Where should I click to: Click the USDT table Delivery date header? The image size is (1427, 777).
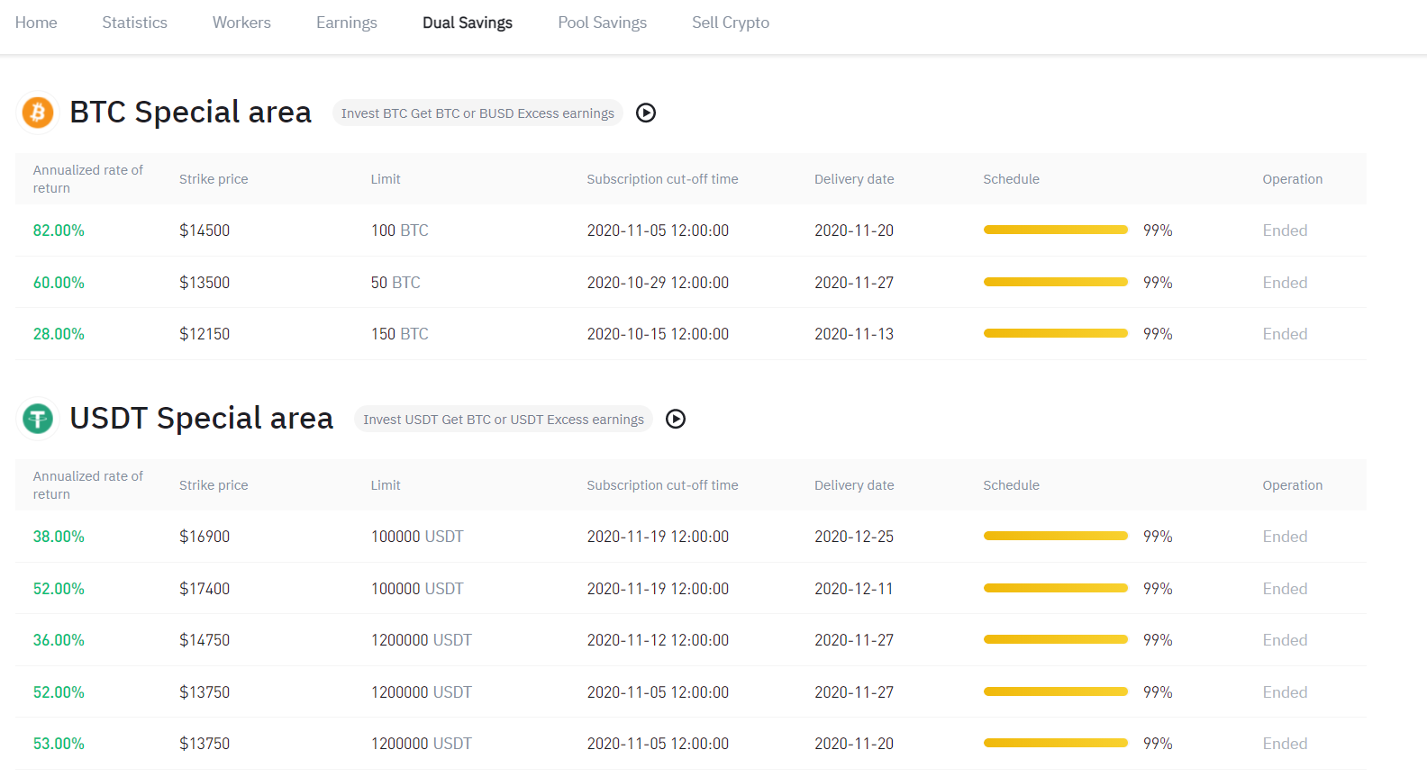point(854,485)
